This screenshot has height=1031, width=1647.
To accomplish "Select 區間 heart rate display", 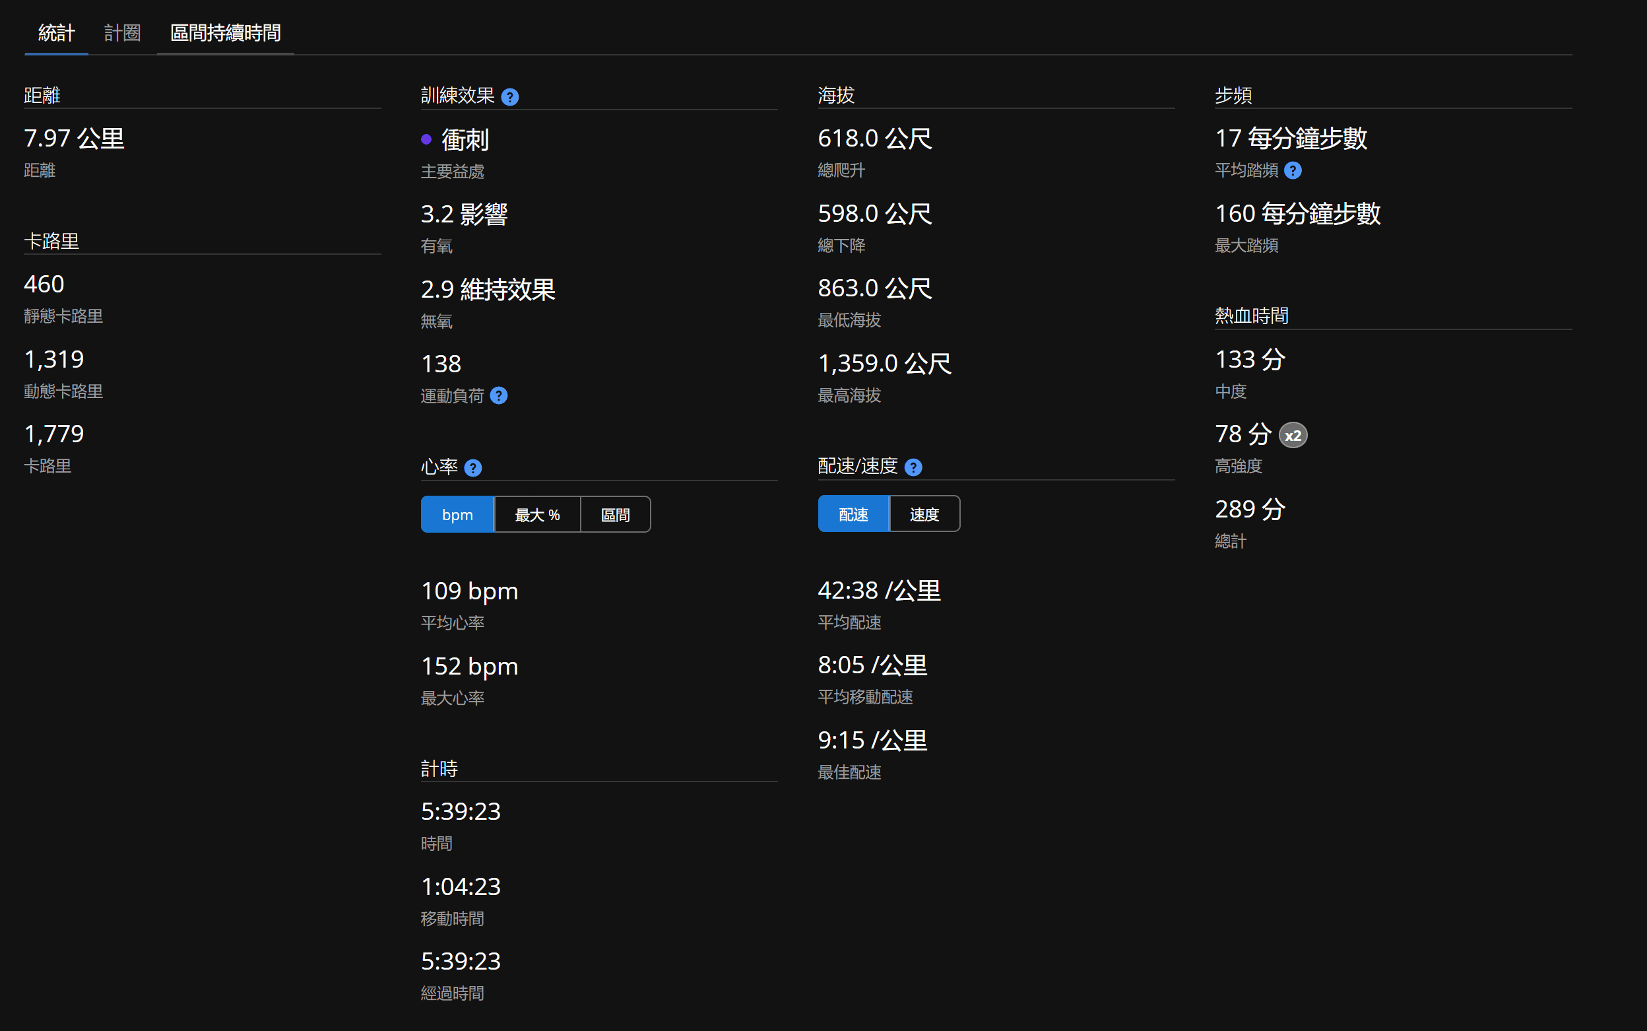I will click(x=616, y=514).
